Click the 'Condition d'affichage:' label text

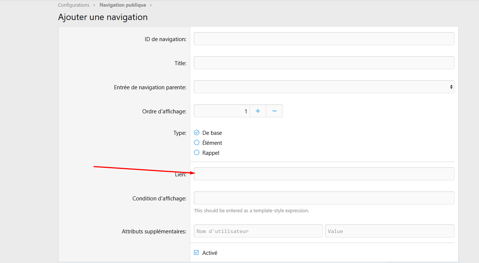159,199
